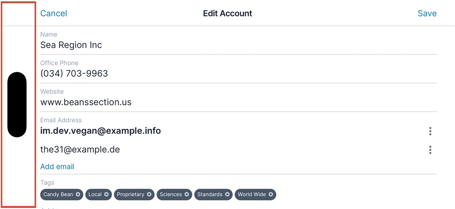Remove the Sciences tag
This screenshot has height=209, width=455.
187,194
